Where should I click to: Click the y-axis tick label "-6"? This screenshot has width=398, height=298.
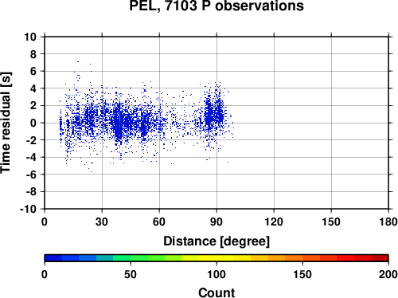[x=31, y=174]
